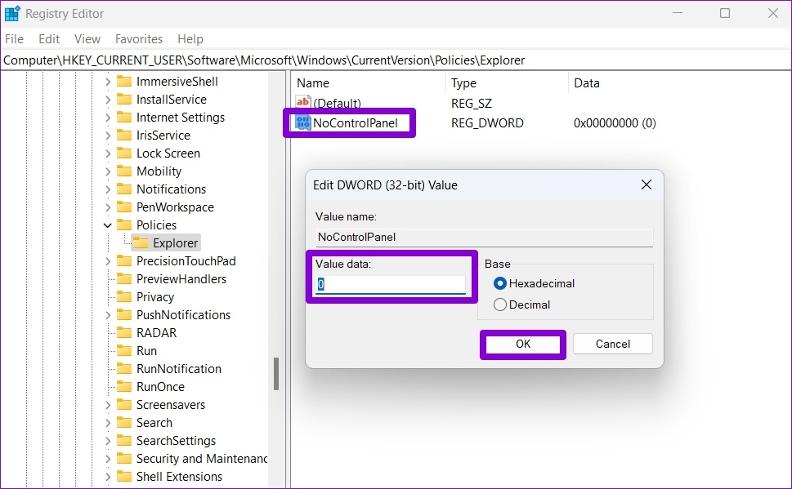Cancel the Edit DWORD dialog

(612, 344)
